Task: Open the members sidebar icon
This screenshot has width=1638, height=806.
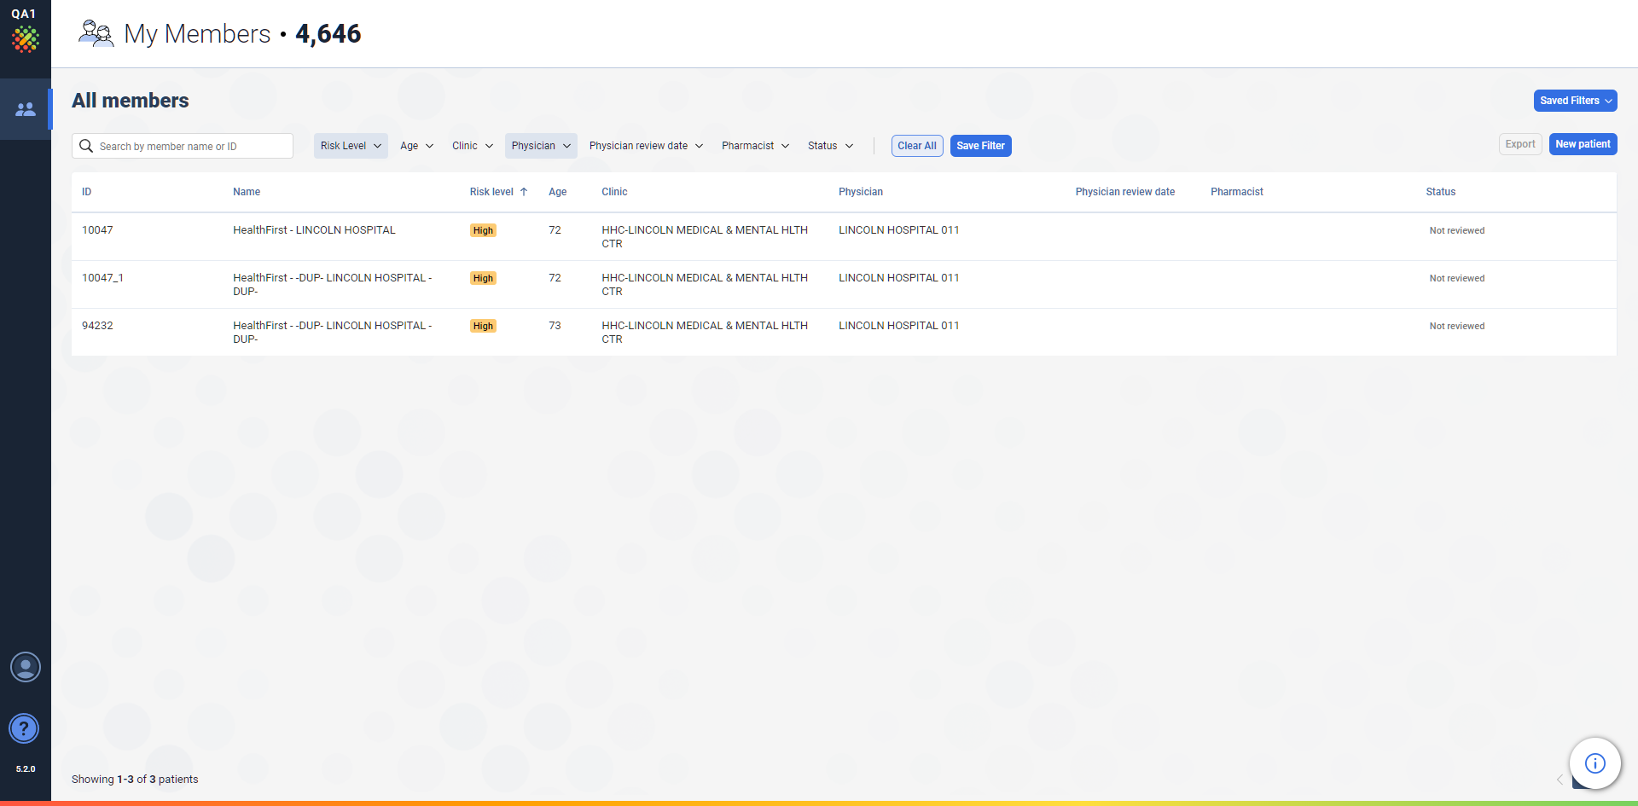Action: 26,109
